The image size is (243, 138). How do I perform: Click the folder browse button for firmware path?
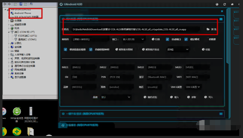click(x=212, y=29)
